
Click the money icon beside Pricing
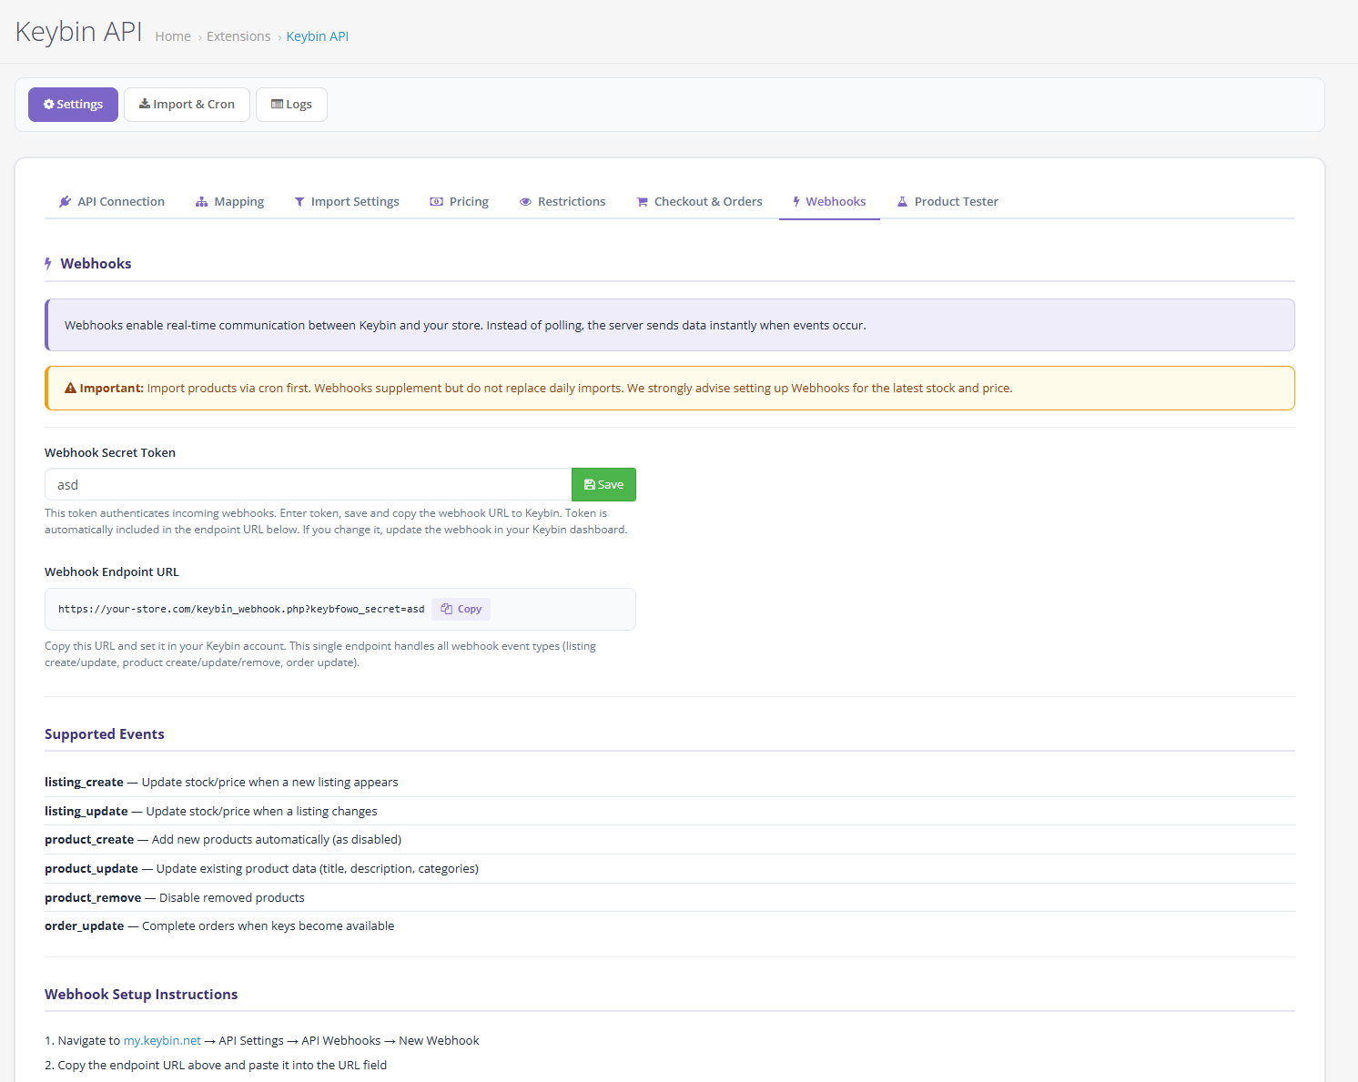coord(437,202)
